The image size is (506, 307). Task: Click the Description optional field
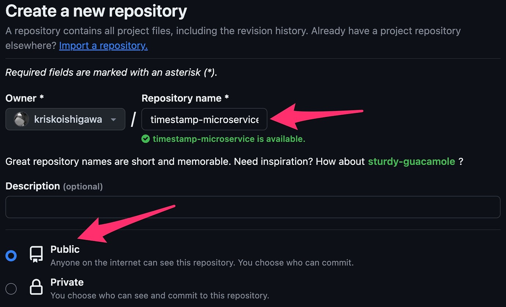pos(253,207)
